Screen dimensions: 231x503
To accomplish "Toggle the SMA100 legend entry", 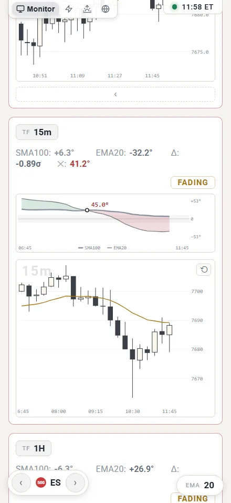I will 89,248.
